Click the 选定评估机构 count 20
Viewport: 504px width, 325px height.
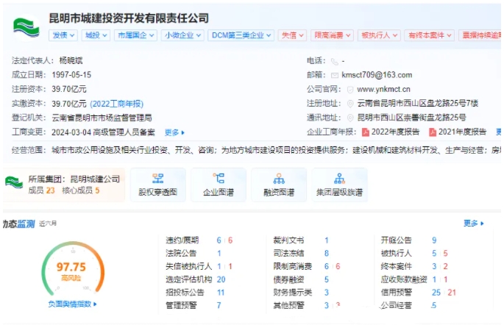(221, 279)
